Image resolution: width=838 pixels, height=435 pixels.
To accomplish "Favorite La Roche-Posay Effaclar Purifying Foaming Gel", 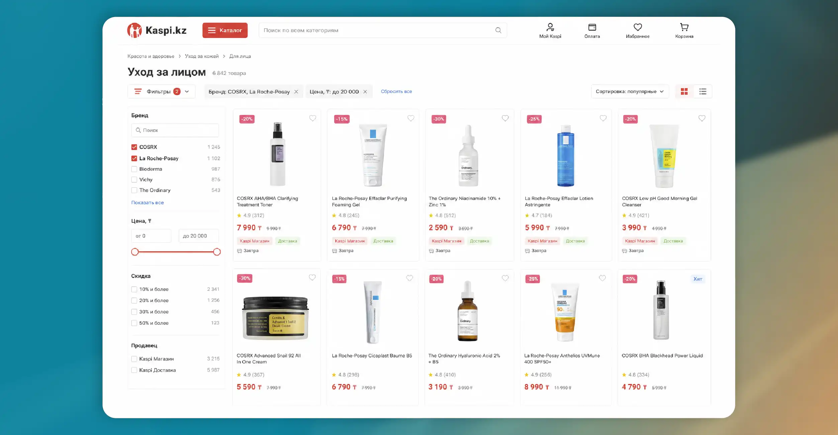I will tap(410, 118).
